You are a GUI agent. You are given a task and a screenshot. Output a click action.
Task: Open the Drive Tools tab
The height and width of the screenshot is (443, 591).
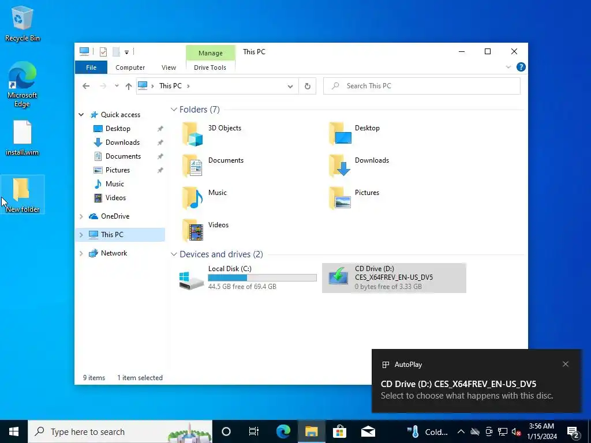click(x=210, y=67)
